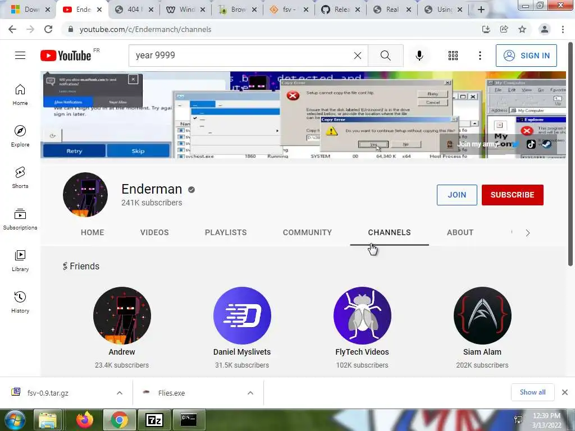Click the JOIN membership button
This screenshot has width=575, height=431.
tap(457, 195)
